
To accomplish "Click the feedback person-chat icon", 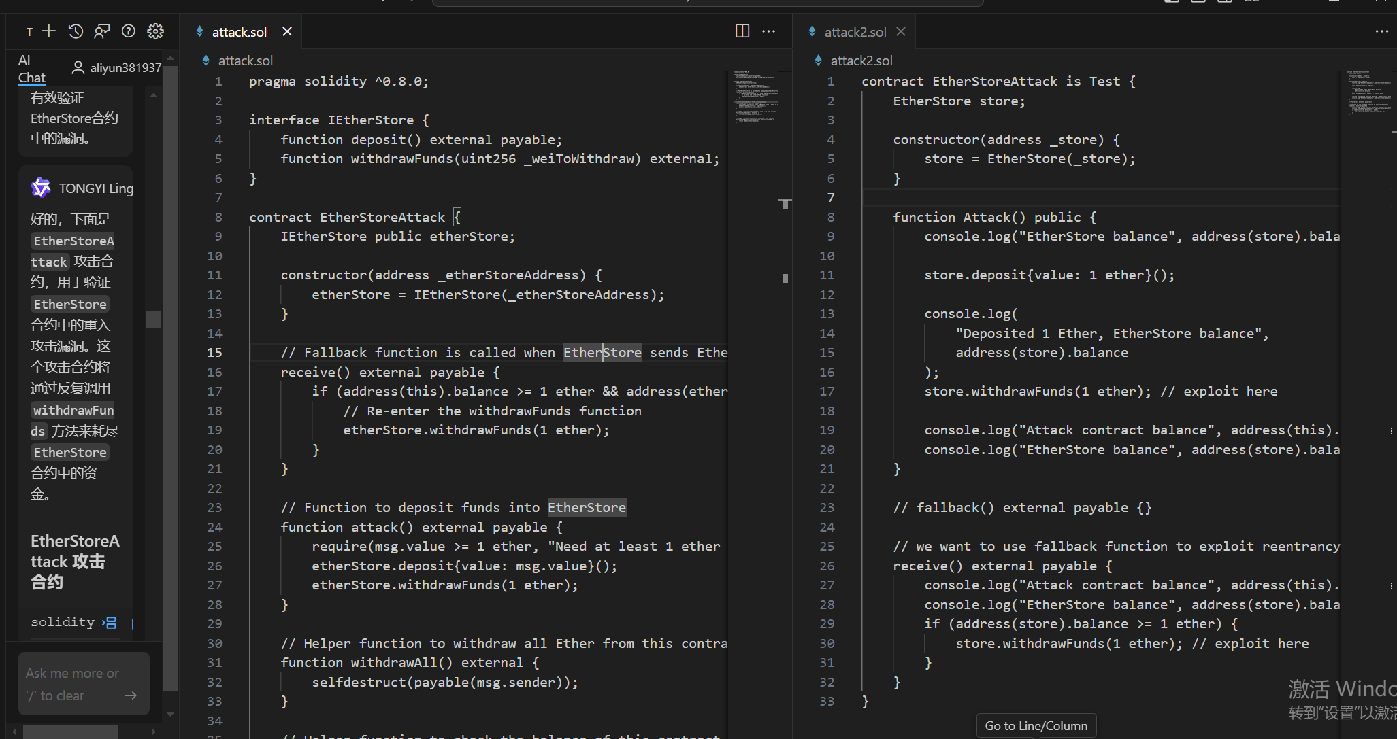I will point(102,31).
